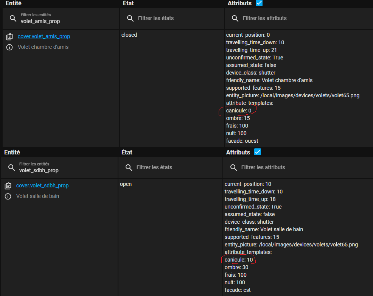The height and width of the screenshot is (296, 373).
Task: Focus top Filtrer les attributs field
Action: point(299,18)
